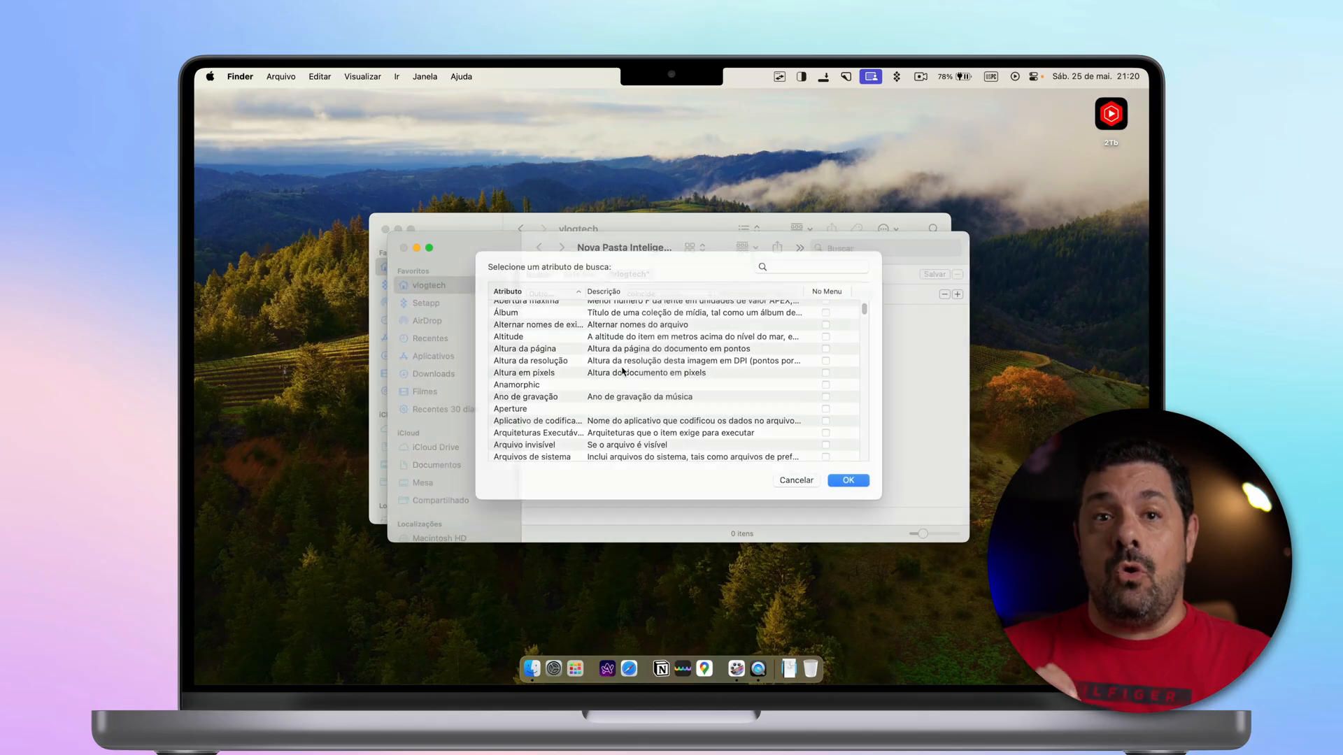Click the Finder icon in the dock

[x=532, y=668]
